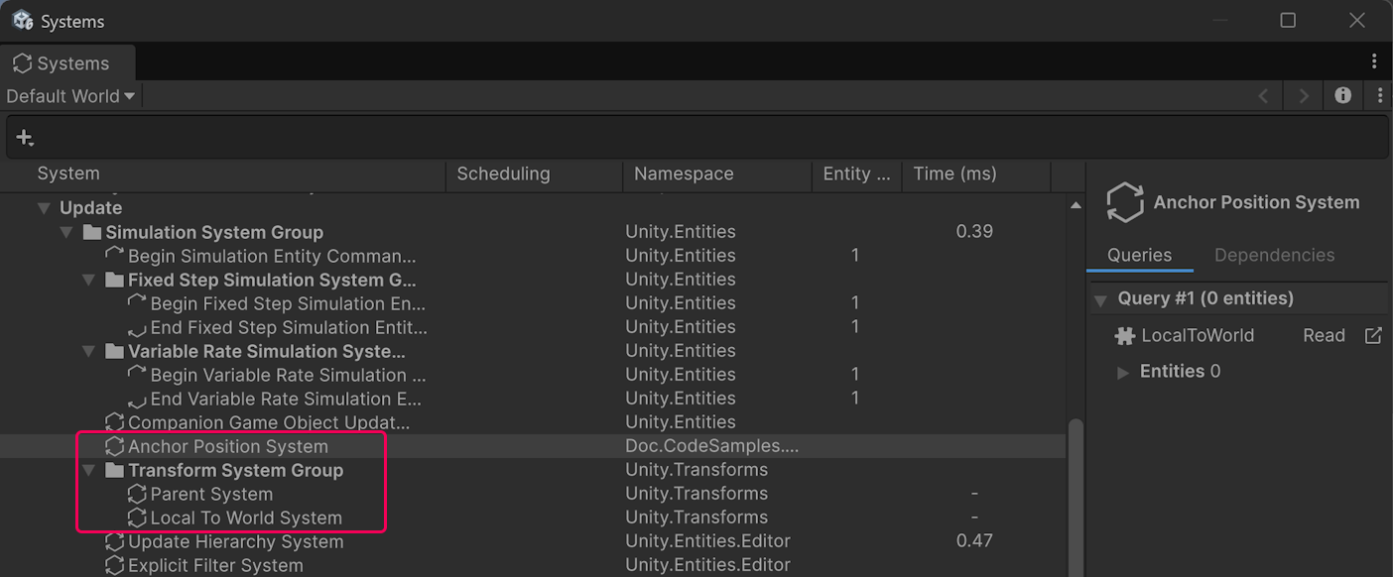The width and height of the screenshot is (1393, 577).
Task: Sort by the Namespace column header
Action: tap(717, 174)
